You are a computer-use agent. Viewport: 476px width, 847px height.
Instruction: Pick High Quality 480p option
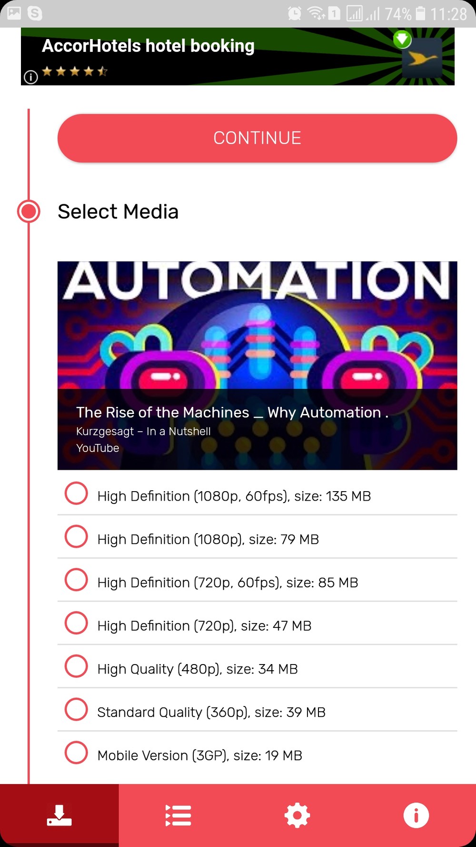coord(76,666)
